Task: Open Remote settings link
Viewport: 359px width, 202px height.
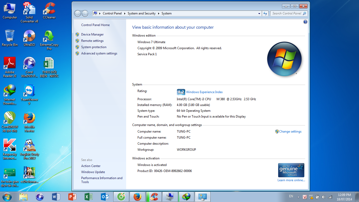Action: 92,41
